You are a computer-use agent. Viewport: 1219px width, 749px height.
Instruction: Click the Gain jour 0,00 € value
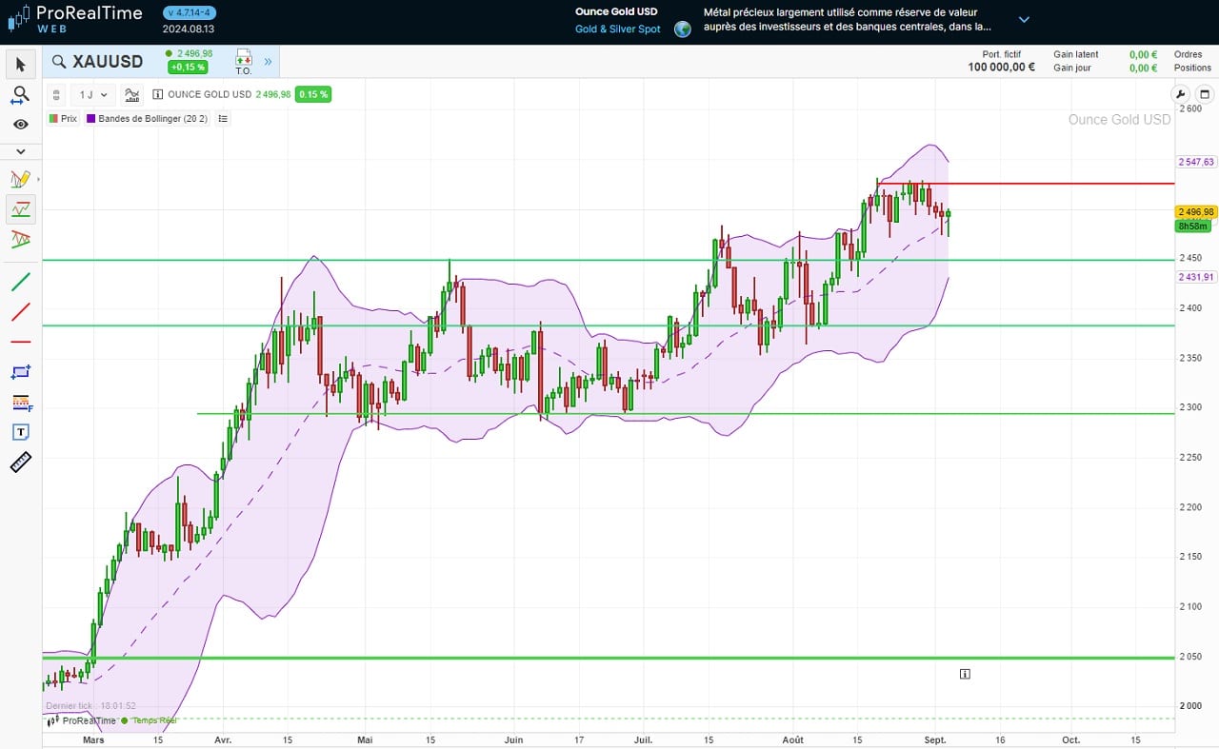(x=1143, y=68)
